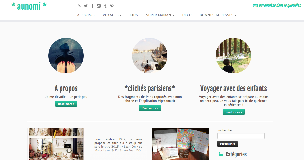Click the aunomi site logo title
This screenshot has width=304, height=160.
point(29,6)
